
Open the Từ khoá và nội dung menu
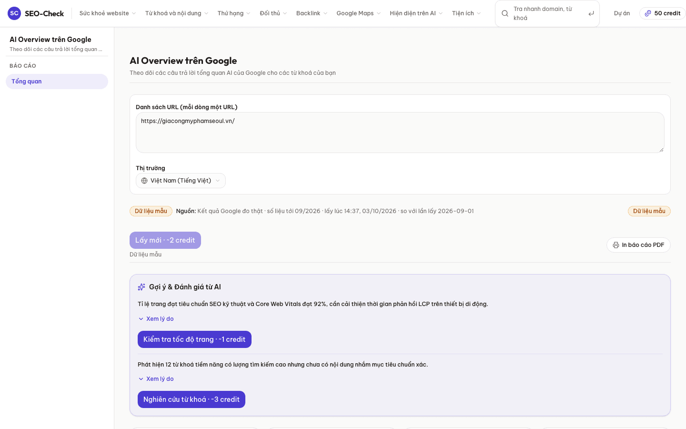coord(177,13)
